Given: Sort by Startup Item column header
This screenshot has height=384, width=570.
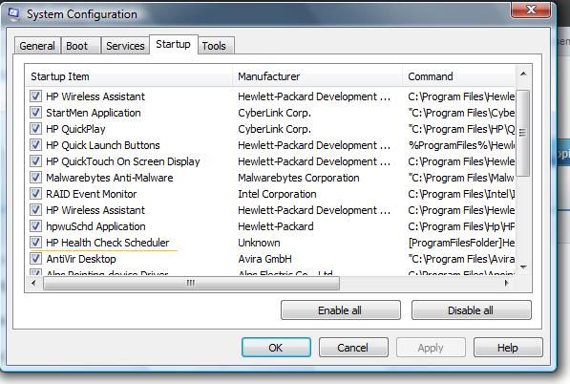Looking at the screenshot, I should click(129, 76).
